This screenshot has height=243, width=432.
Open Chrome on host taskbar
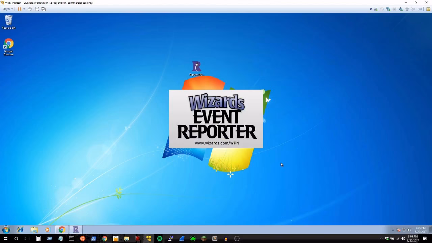click(105, 239)
